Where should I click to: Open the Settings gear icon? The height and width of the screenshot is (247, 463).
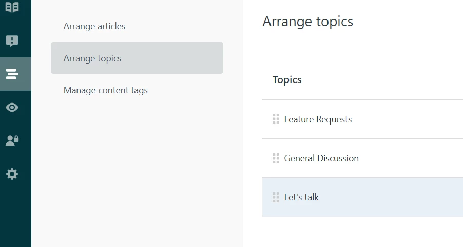pos(12,174)
